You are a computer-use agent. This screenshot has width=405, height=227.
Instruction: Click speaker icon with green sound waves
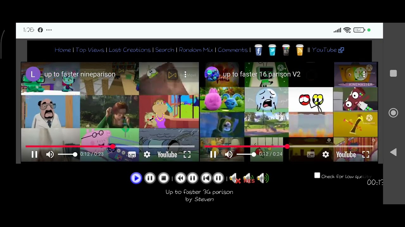coord(263,179)
